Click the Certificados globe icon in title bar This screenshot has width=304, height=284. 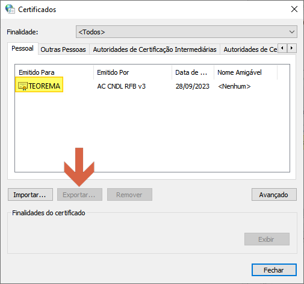tap(10, 9)
